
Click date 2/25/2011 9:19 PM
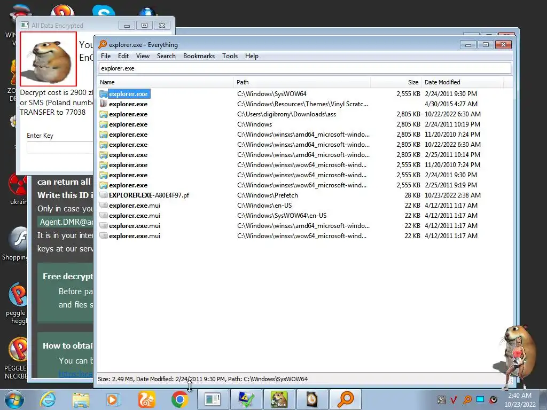point(451,185)
